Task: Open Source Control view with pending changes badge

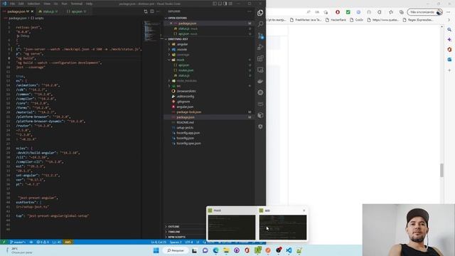Action: pos(260,36)
